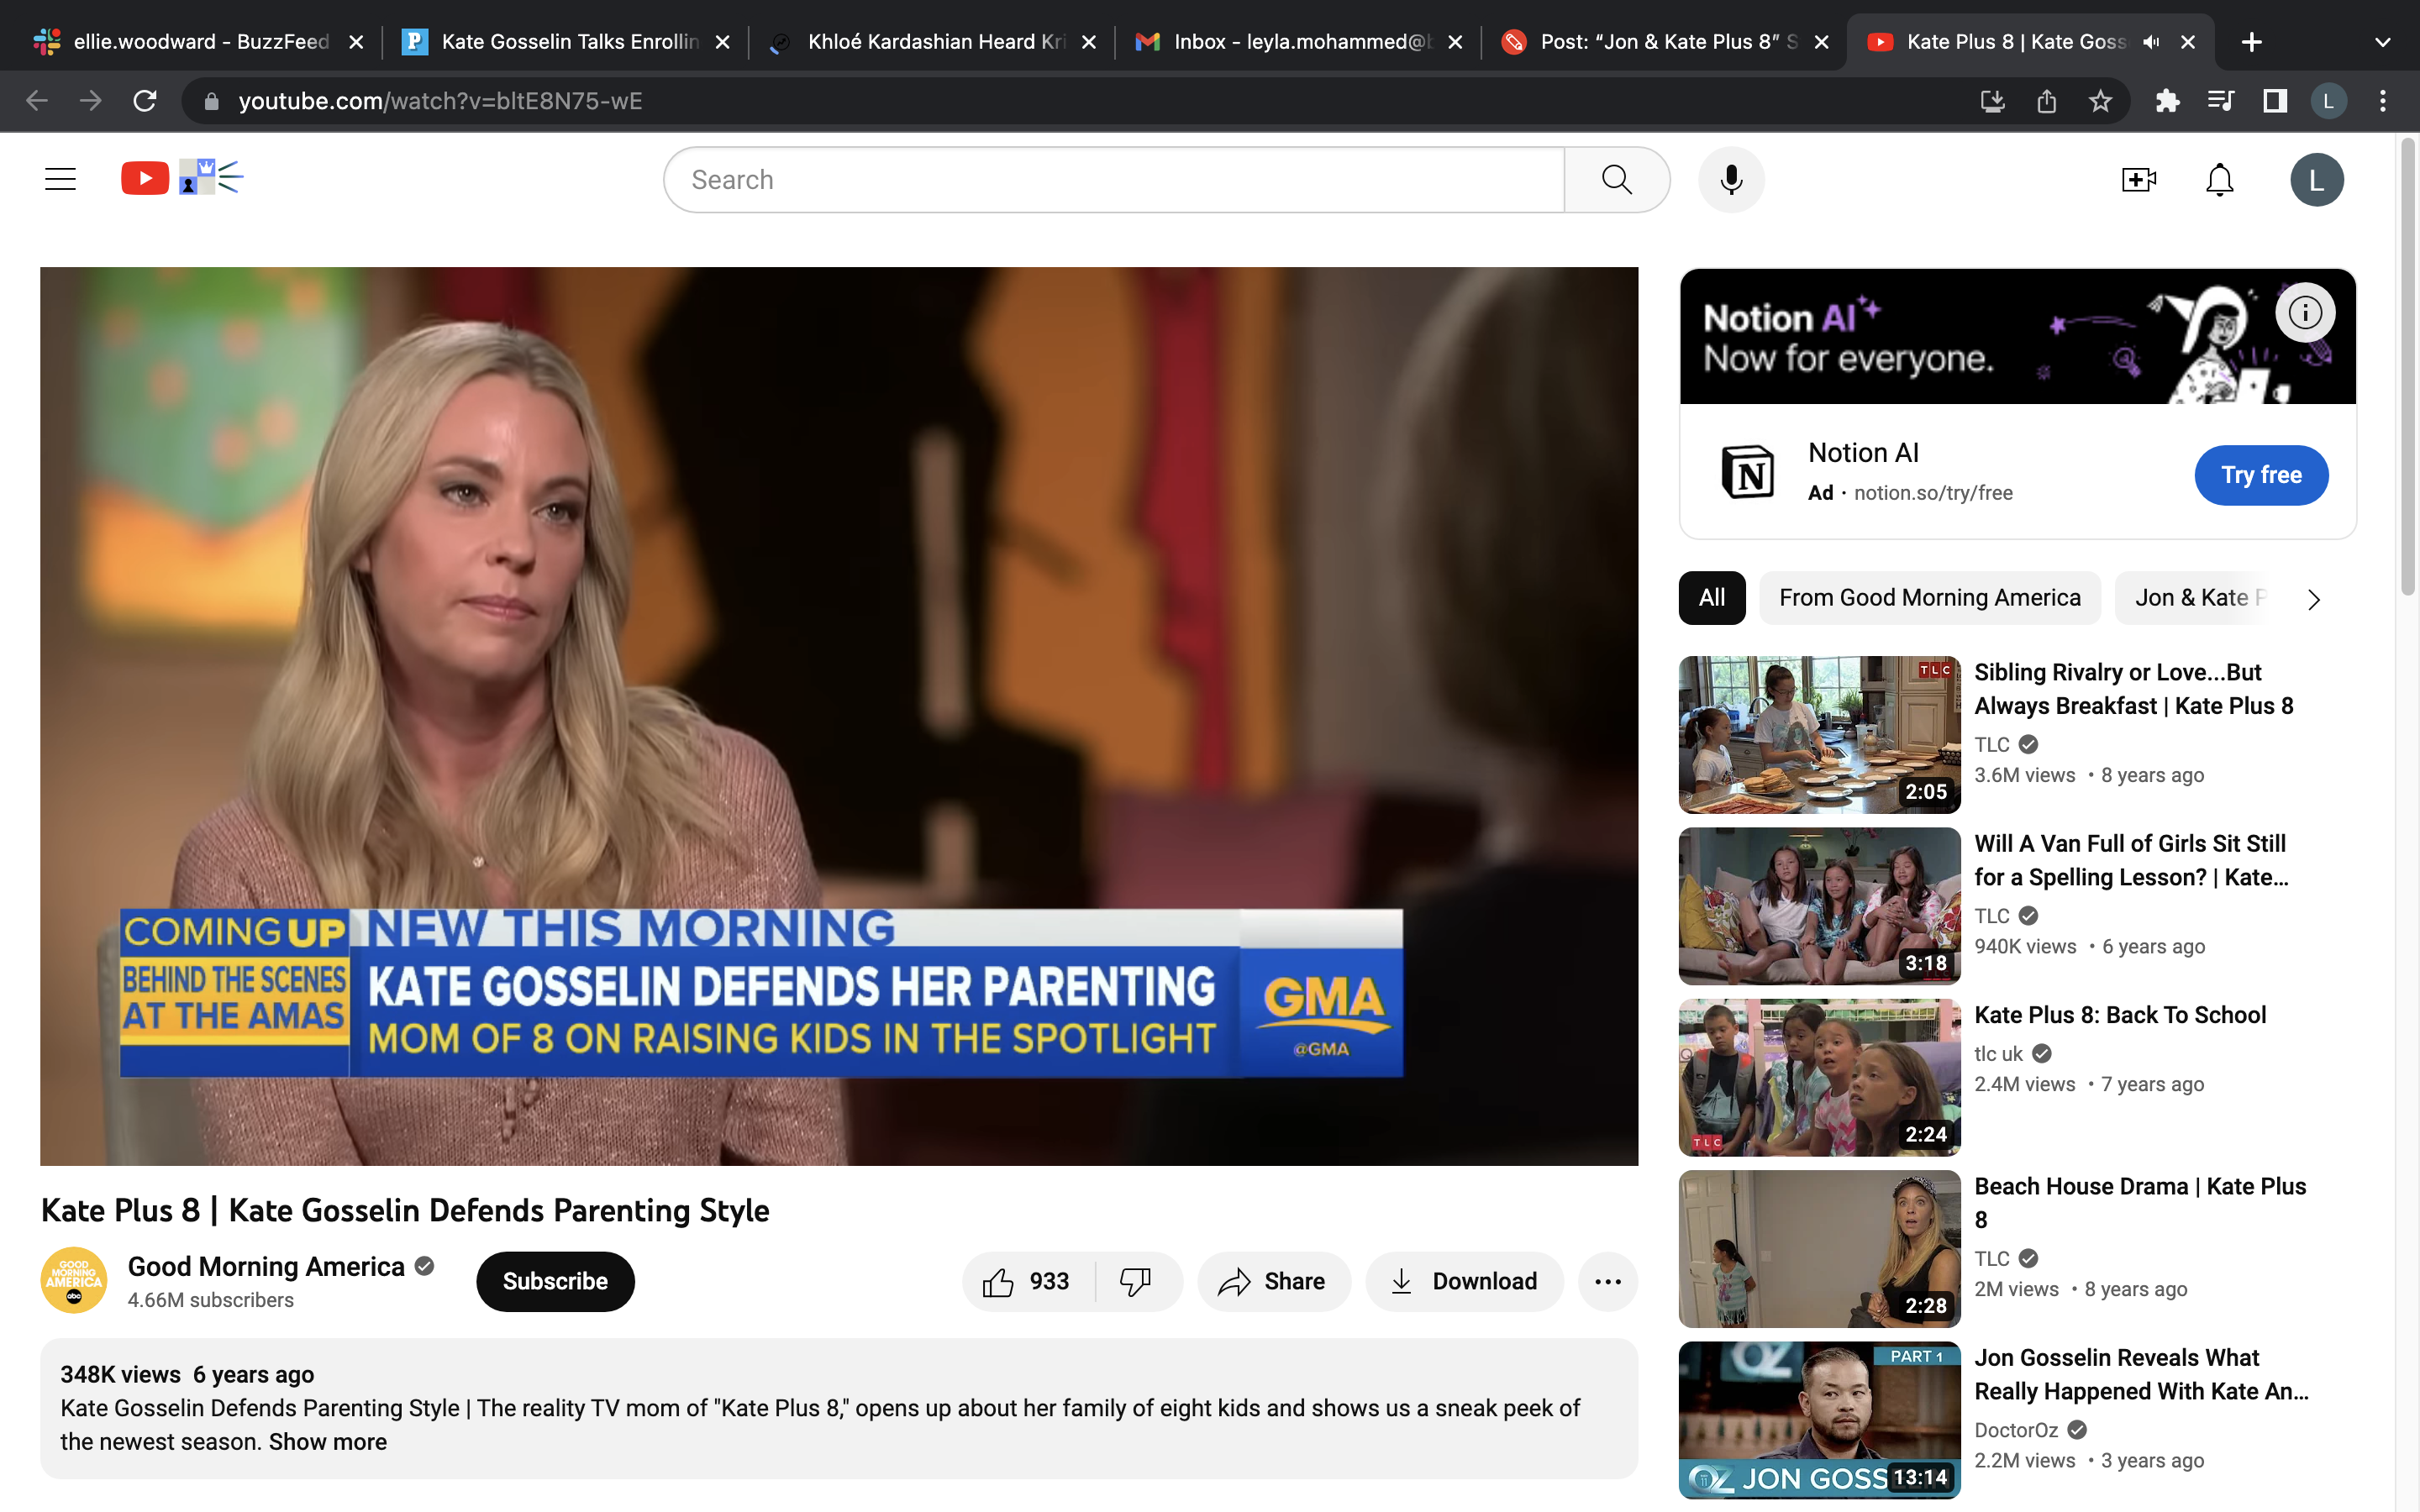Close the ellie.woodward BuzzFeed tab

(356, 42)
